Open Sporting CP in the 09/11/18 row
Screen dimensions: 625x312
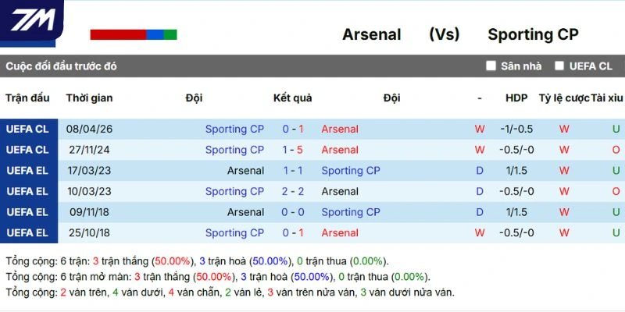(x=351, y=212)
